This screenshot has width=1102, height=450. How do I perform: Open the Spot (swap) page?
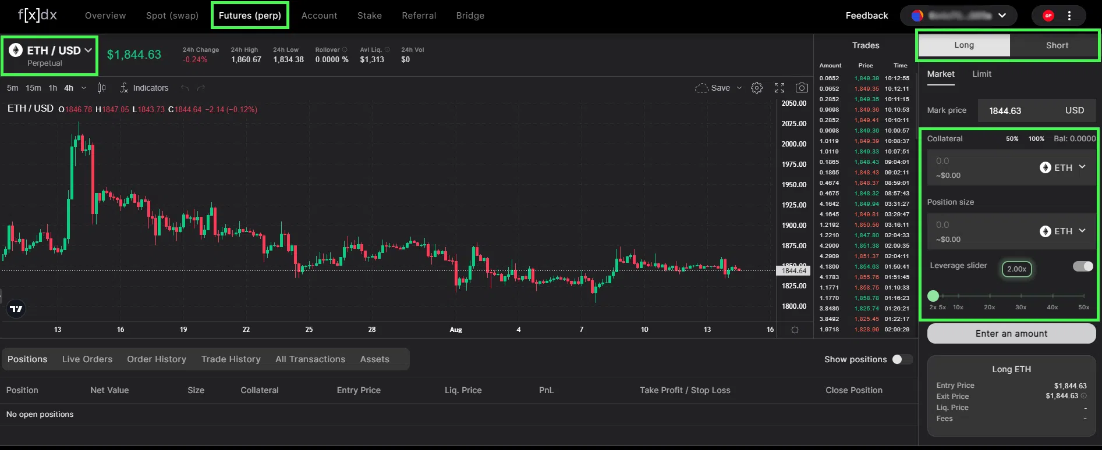coord(172,16)
